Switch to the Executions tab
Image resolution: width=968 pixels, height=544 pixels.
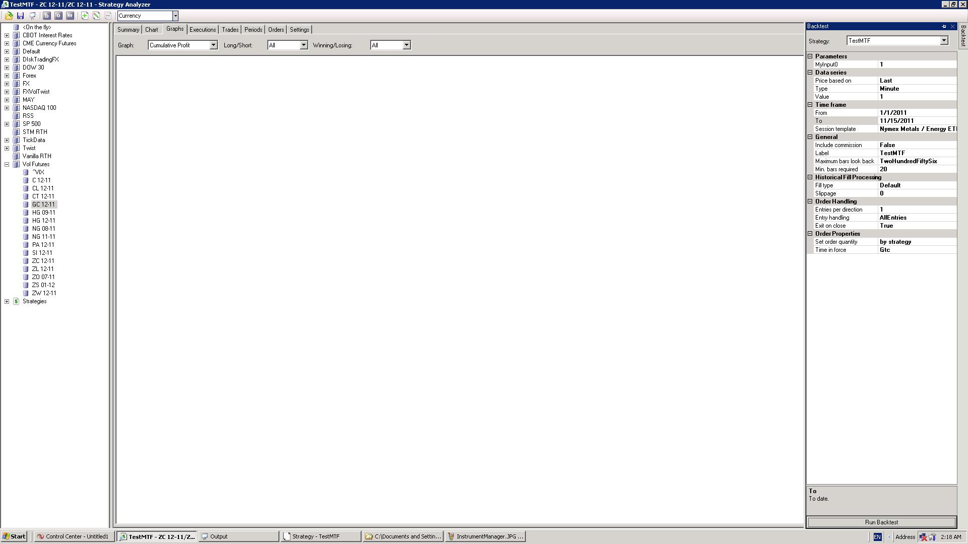[x=202, y=30]
